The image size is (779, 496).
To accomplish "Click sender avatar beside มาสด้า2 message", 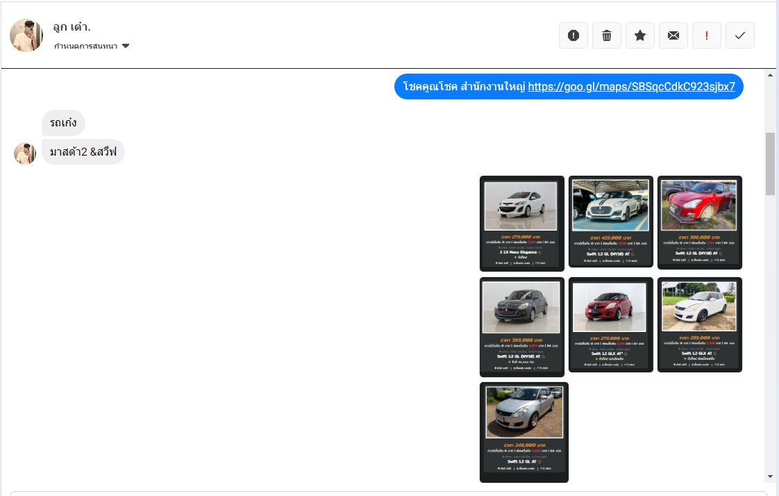I will (25, 154).
